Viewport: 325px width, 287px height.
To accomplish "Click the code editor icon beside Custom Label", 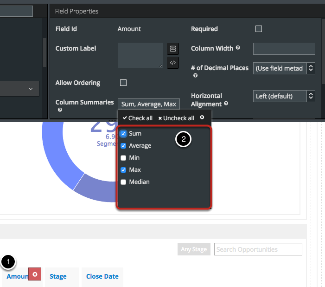I will [173, 63].
